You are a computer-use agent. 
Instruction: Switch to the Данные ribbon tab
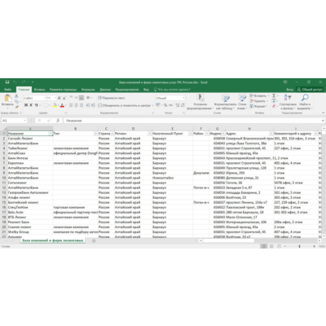(x=105, y=90)
